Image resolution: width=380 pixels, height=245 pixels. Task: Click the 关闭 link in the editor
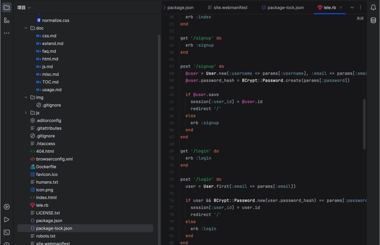[x=360, y=19]
